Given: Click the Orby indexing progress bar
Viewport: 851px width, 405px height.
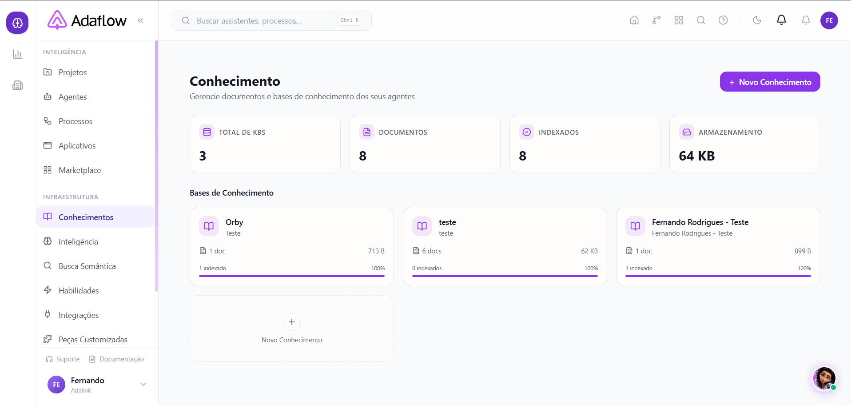Looking at the screenshot, I should [x=292, y=276].
